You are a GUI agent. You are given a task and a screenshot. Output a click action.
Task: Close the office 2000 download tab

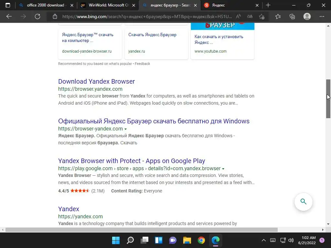(x=72, y=5)
